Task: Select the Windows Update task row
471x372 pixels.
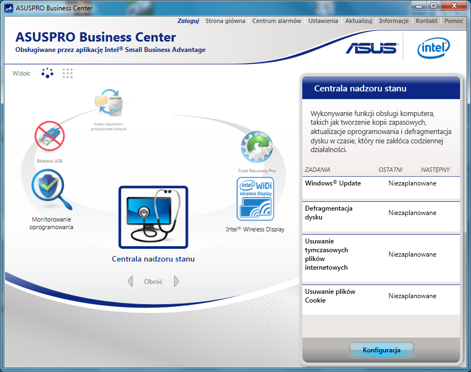Action: point(381,188)
